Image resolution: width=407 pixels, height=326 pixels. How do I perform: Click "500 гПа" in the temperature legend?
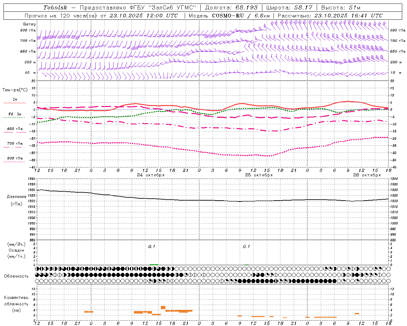pos(15,158)
